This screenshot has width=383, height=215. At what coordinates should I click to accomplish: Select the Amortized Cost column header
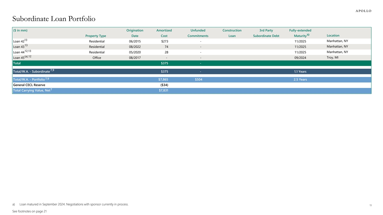[x=164, y=33]
